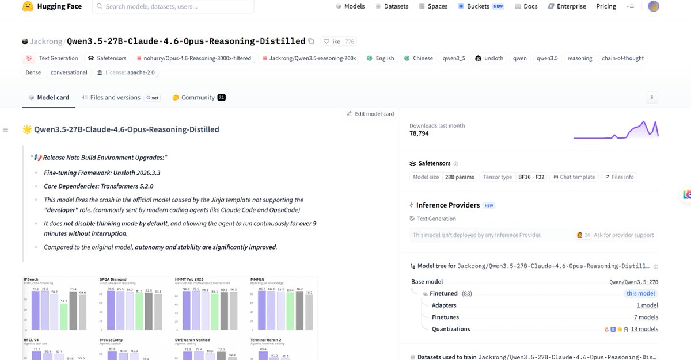The image size is (691, 360).
Task: Like this model
Action: coord(332,41)
